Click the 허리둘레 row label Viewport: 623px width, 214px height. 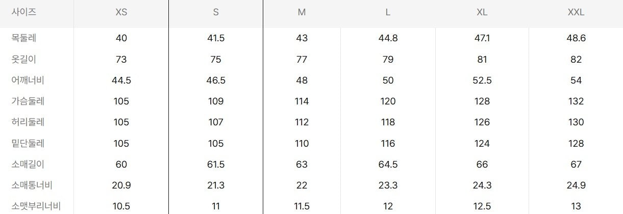click(28, 122)
